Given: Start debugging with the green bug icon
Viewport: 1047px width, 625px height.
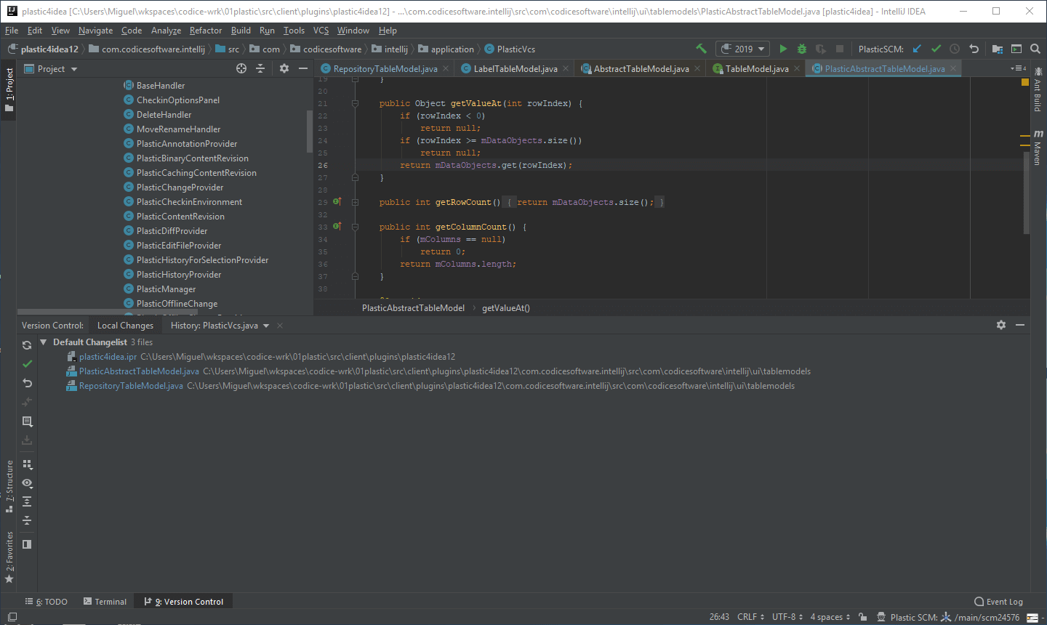Looking at the screenshot, I should pyautogui.click(x=802, y=49).
